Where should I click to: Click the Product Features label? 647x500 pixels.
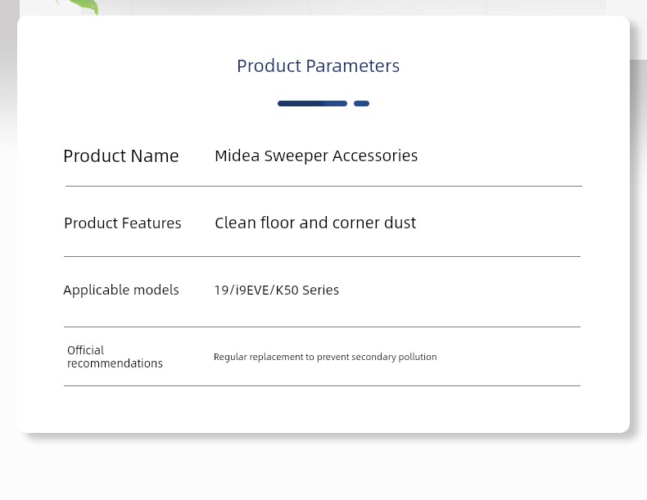(123, 223)
